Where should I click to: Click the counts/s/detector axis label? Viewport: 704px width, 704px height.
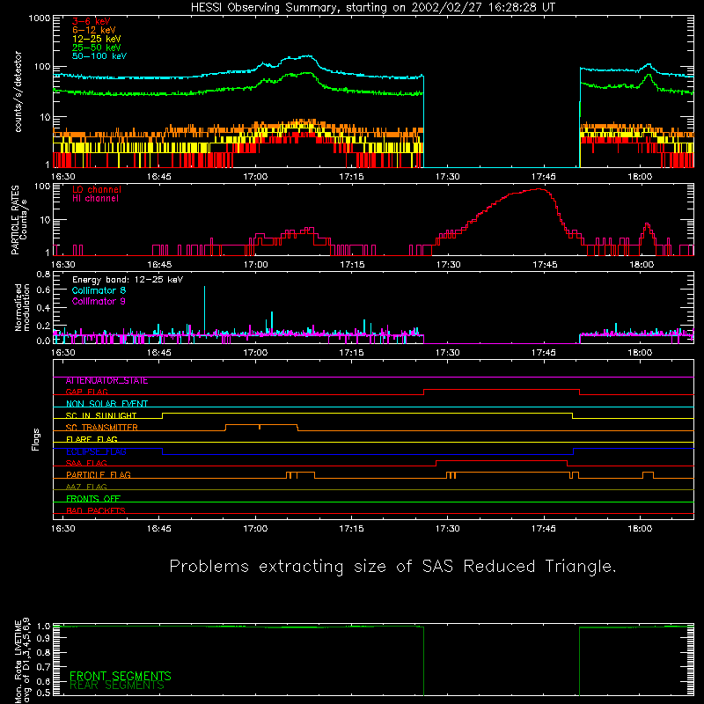point(18,92)
